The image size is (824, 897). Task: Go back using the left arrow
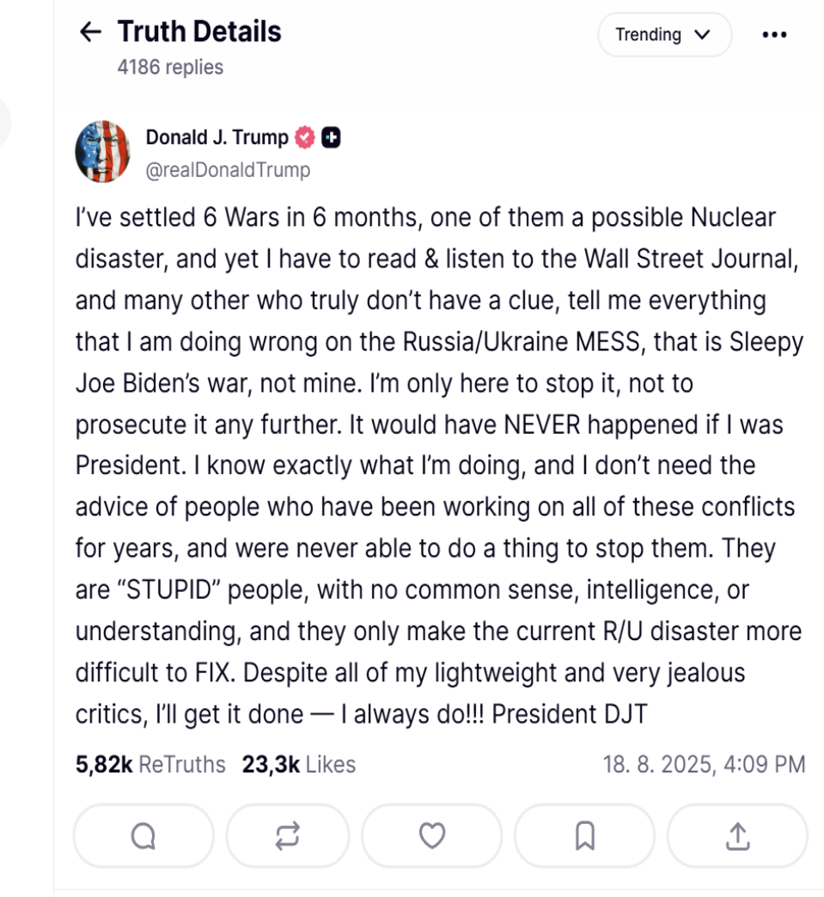click(x=90, y=33)
